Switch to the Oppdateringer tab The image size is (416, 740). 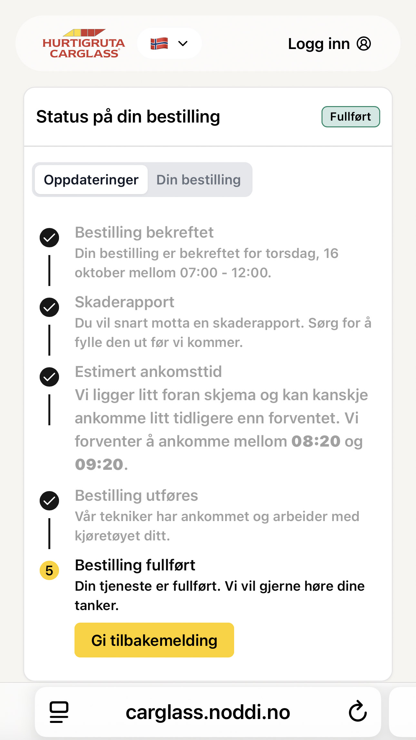tap(91, 180)
